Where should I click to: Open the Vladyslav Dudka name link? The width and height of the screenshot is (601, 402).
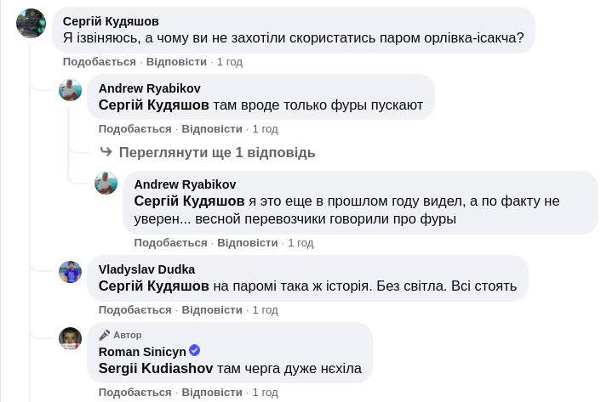click(x=146, y=269)
